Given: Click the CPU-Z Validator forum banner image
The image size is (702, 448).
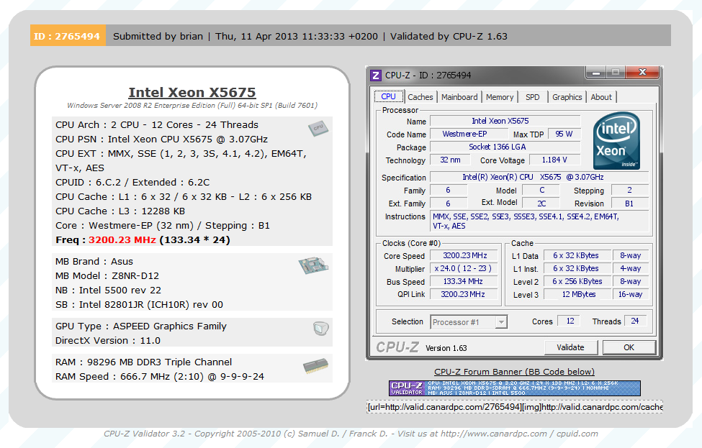Looking at the screenshot, I should point(514,388).
